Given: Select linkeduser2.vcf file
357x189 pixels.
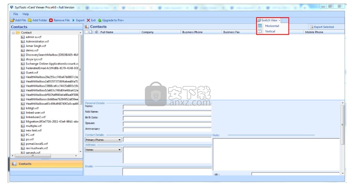Looking at the screenshot, I should pyautogui.click(x=36, y=117).
